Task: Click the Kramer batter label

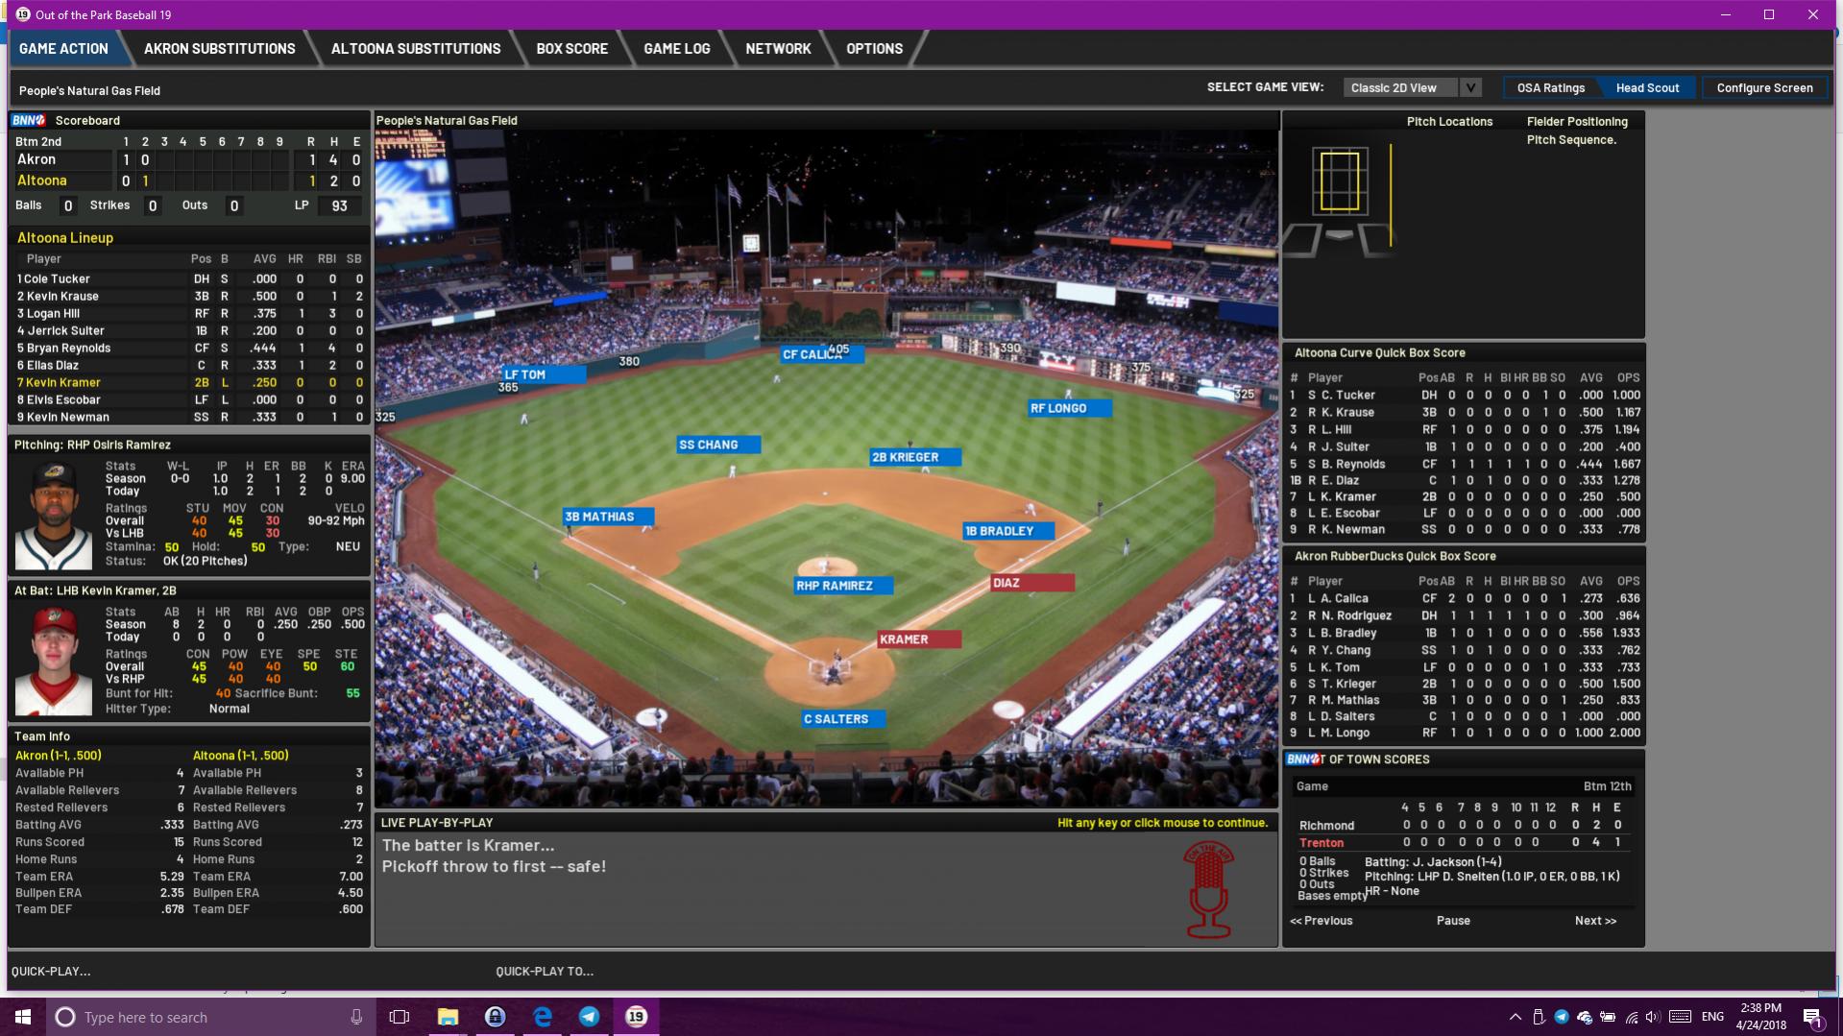Action: (x=919, y=639)
